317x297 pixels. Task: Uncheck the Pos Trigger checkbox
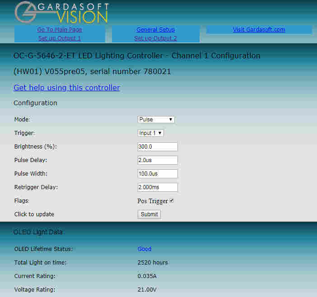(172, 201)
